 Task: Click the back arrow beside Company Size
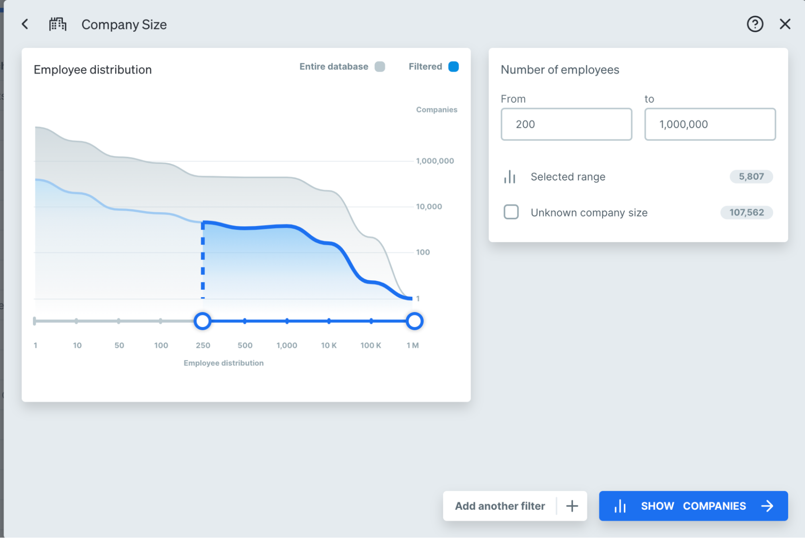pos(25,24)
